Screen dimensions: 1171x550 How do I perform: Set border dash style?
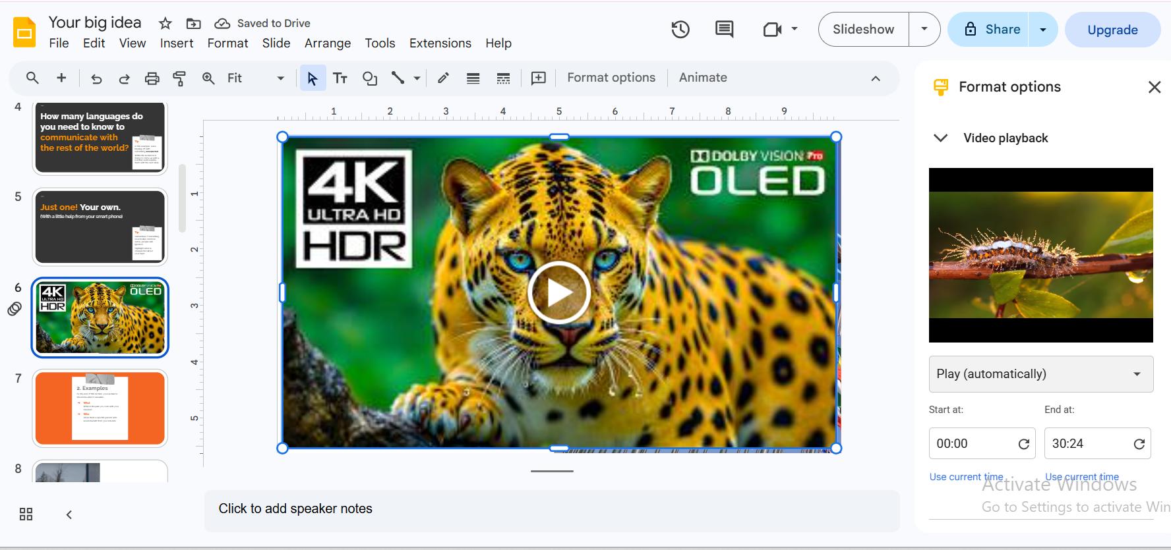(x=503, y=78)
